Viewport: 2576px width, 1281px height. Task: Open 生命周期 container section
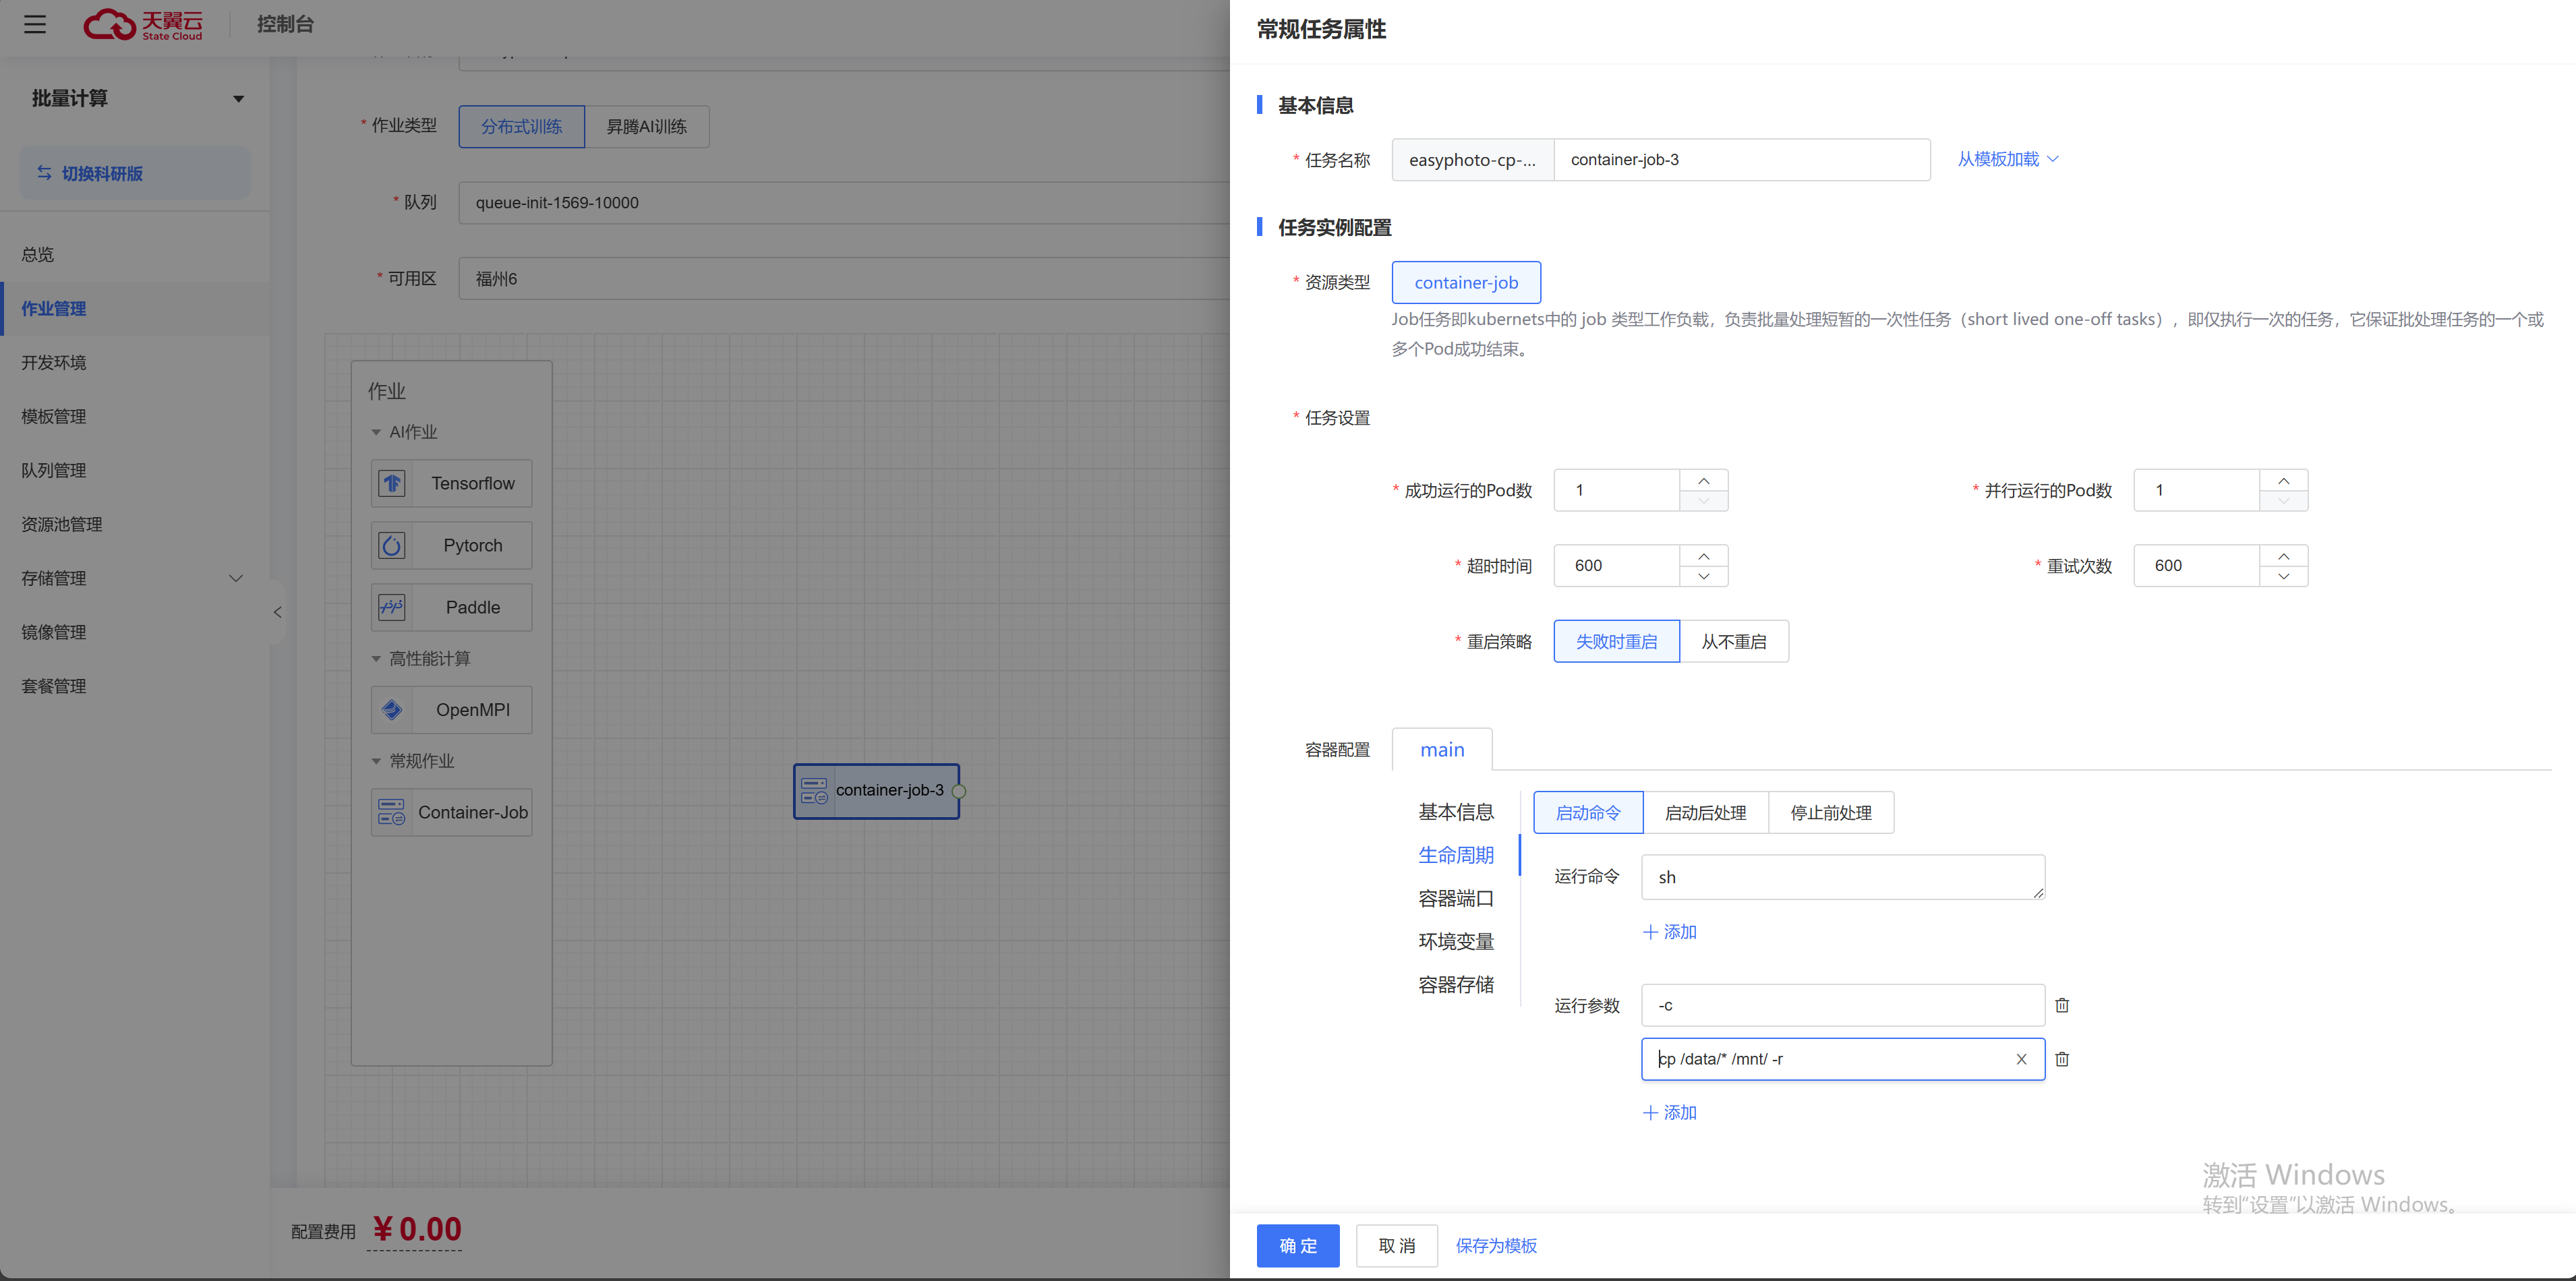pyautogui.click(x=1456, y=856)
